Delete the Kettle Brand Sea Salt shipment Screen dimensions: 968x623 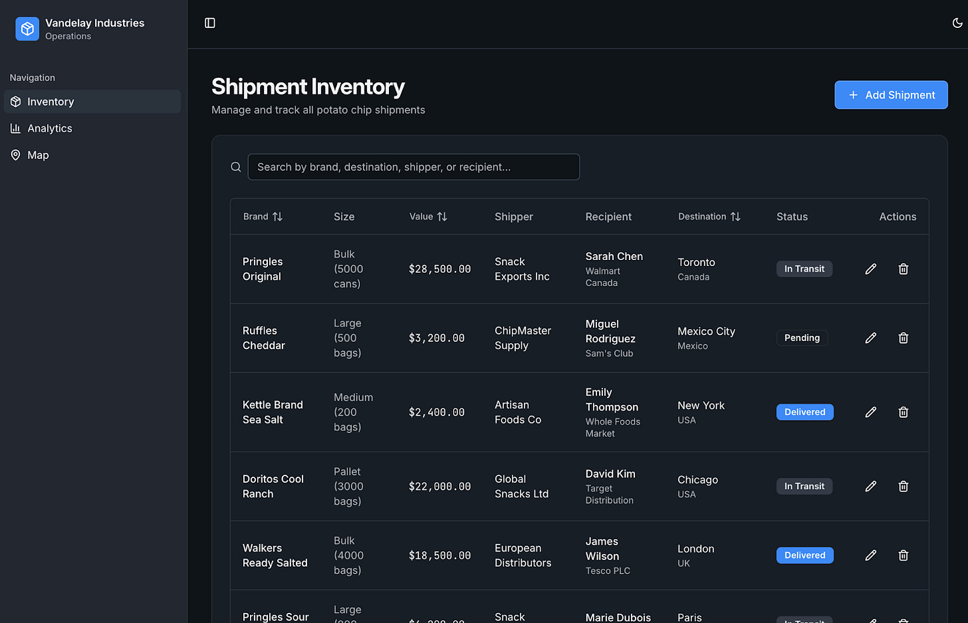click(x=904, y=412)
